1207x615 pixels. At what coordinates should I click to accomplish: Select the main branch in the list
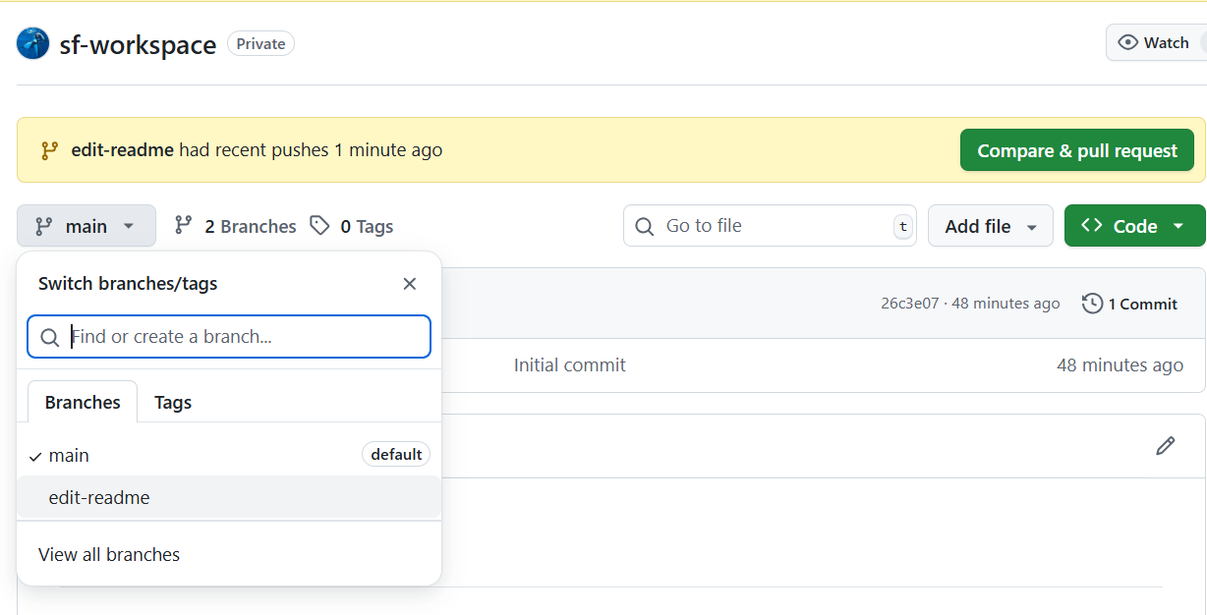tap(229, 455)
